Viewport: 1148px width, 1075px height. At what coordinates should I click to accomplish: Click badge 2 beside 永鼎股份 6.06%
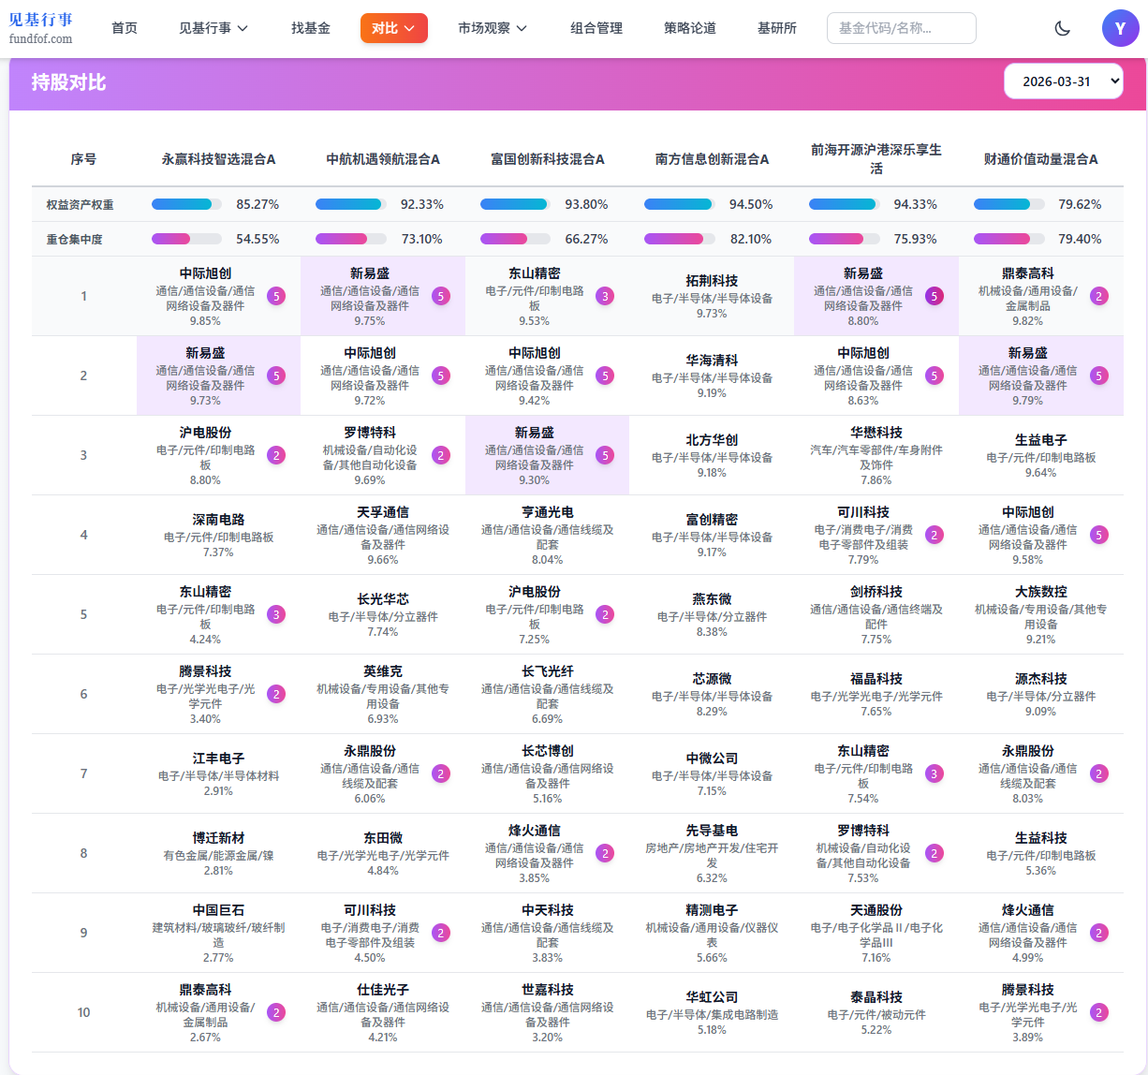click(x=441, y=773)
